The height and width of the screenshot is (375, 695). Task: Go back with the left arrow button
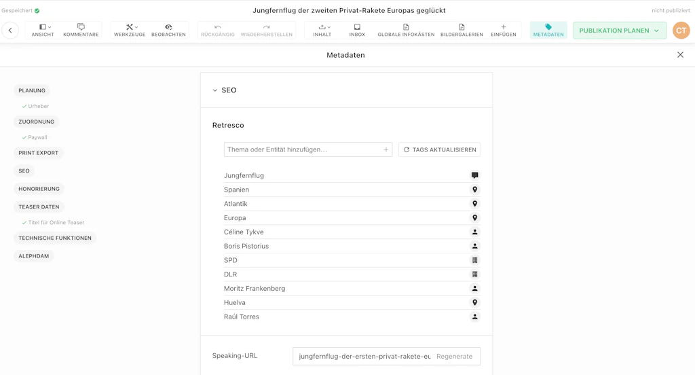click(x=10, y=30)
